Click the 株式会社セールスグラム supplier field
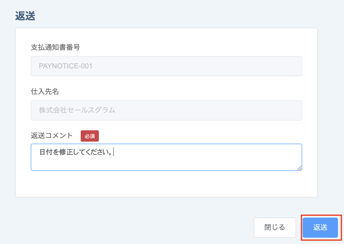This screenshot has height=244, width=344. point(166,110)
